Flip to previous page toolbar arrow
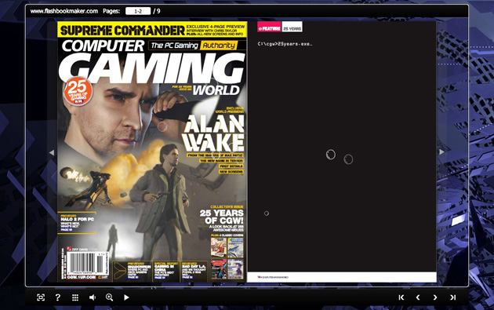Screen dimensions: 494x310 click(418, 297)
